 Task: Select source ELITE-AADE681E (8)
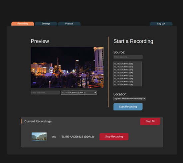pyautogui.click(x=127, y=85)
